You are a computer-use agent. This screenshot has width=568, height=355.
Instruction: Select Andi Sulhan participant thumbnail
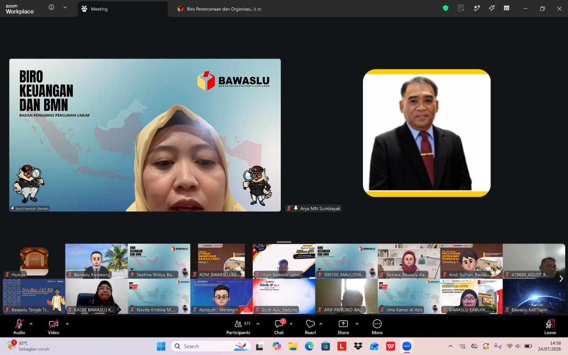tap(471, 261)
